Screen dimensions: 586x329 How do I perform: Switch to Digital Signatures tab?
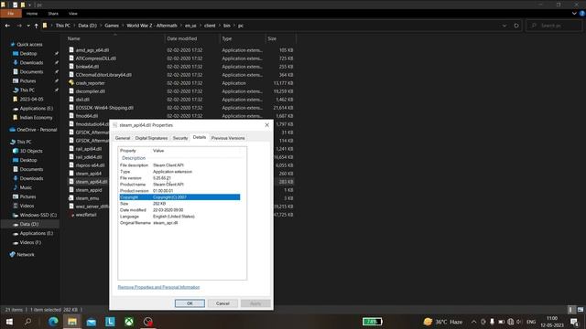(x=151, y=138)
